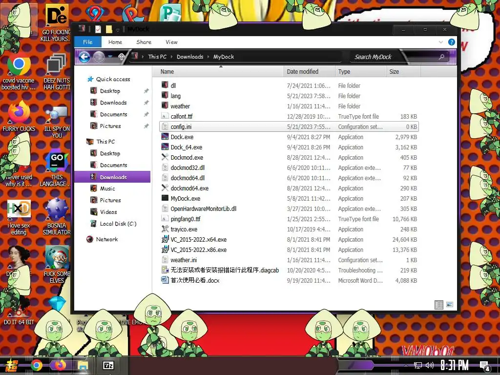Select the dockmod64.exe tools icon
This screenshot has height=375, width=500.
pyautogui.click(x=165, y=188)
